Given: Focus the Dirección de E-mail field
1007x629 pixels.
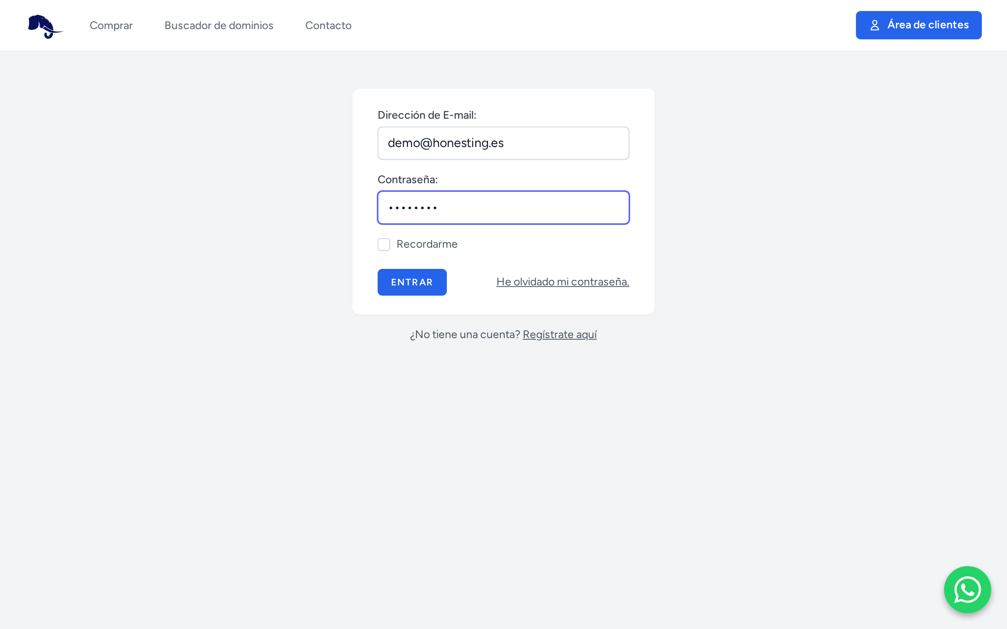Looking at the screenshot, I should (x=503, y=143).
